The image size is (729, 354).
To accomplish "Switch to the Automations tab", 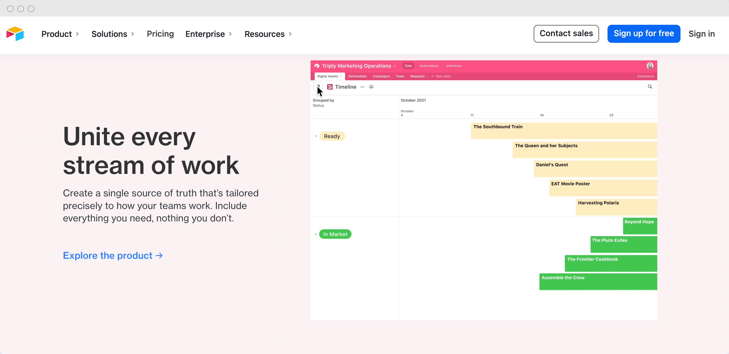I will pos(429,66).
